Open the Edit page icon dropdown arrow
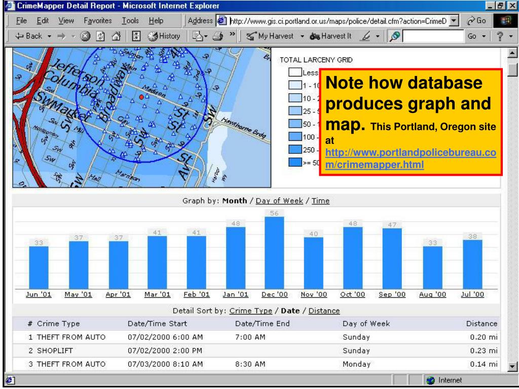The image size is (519, 389). pos(206,36)
